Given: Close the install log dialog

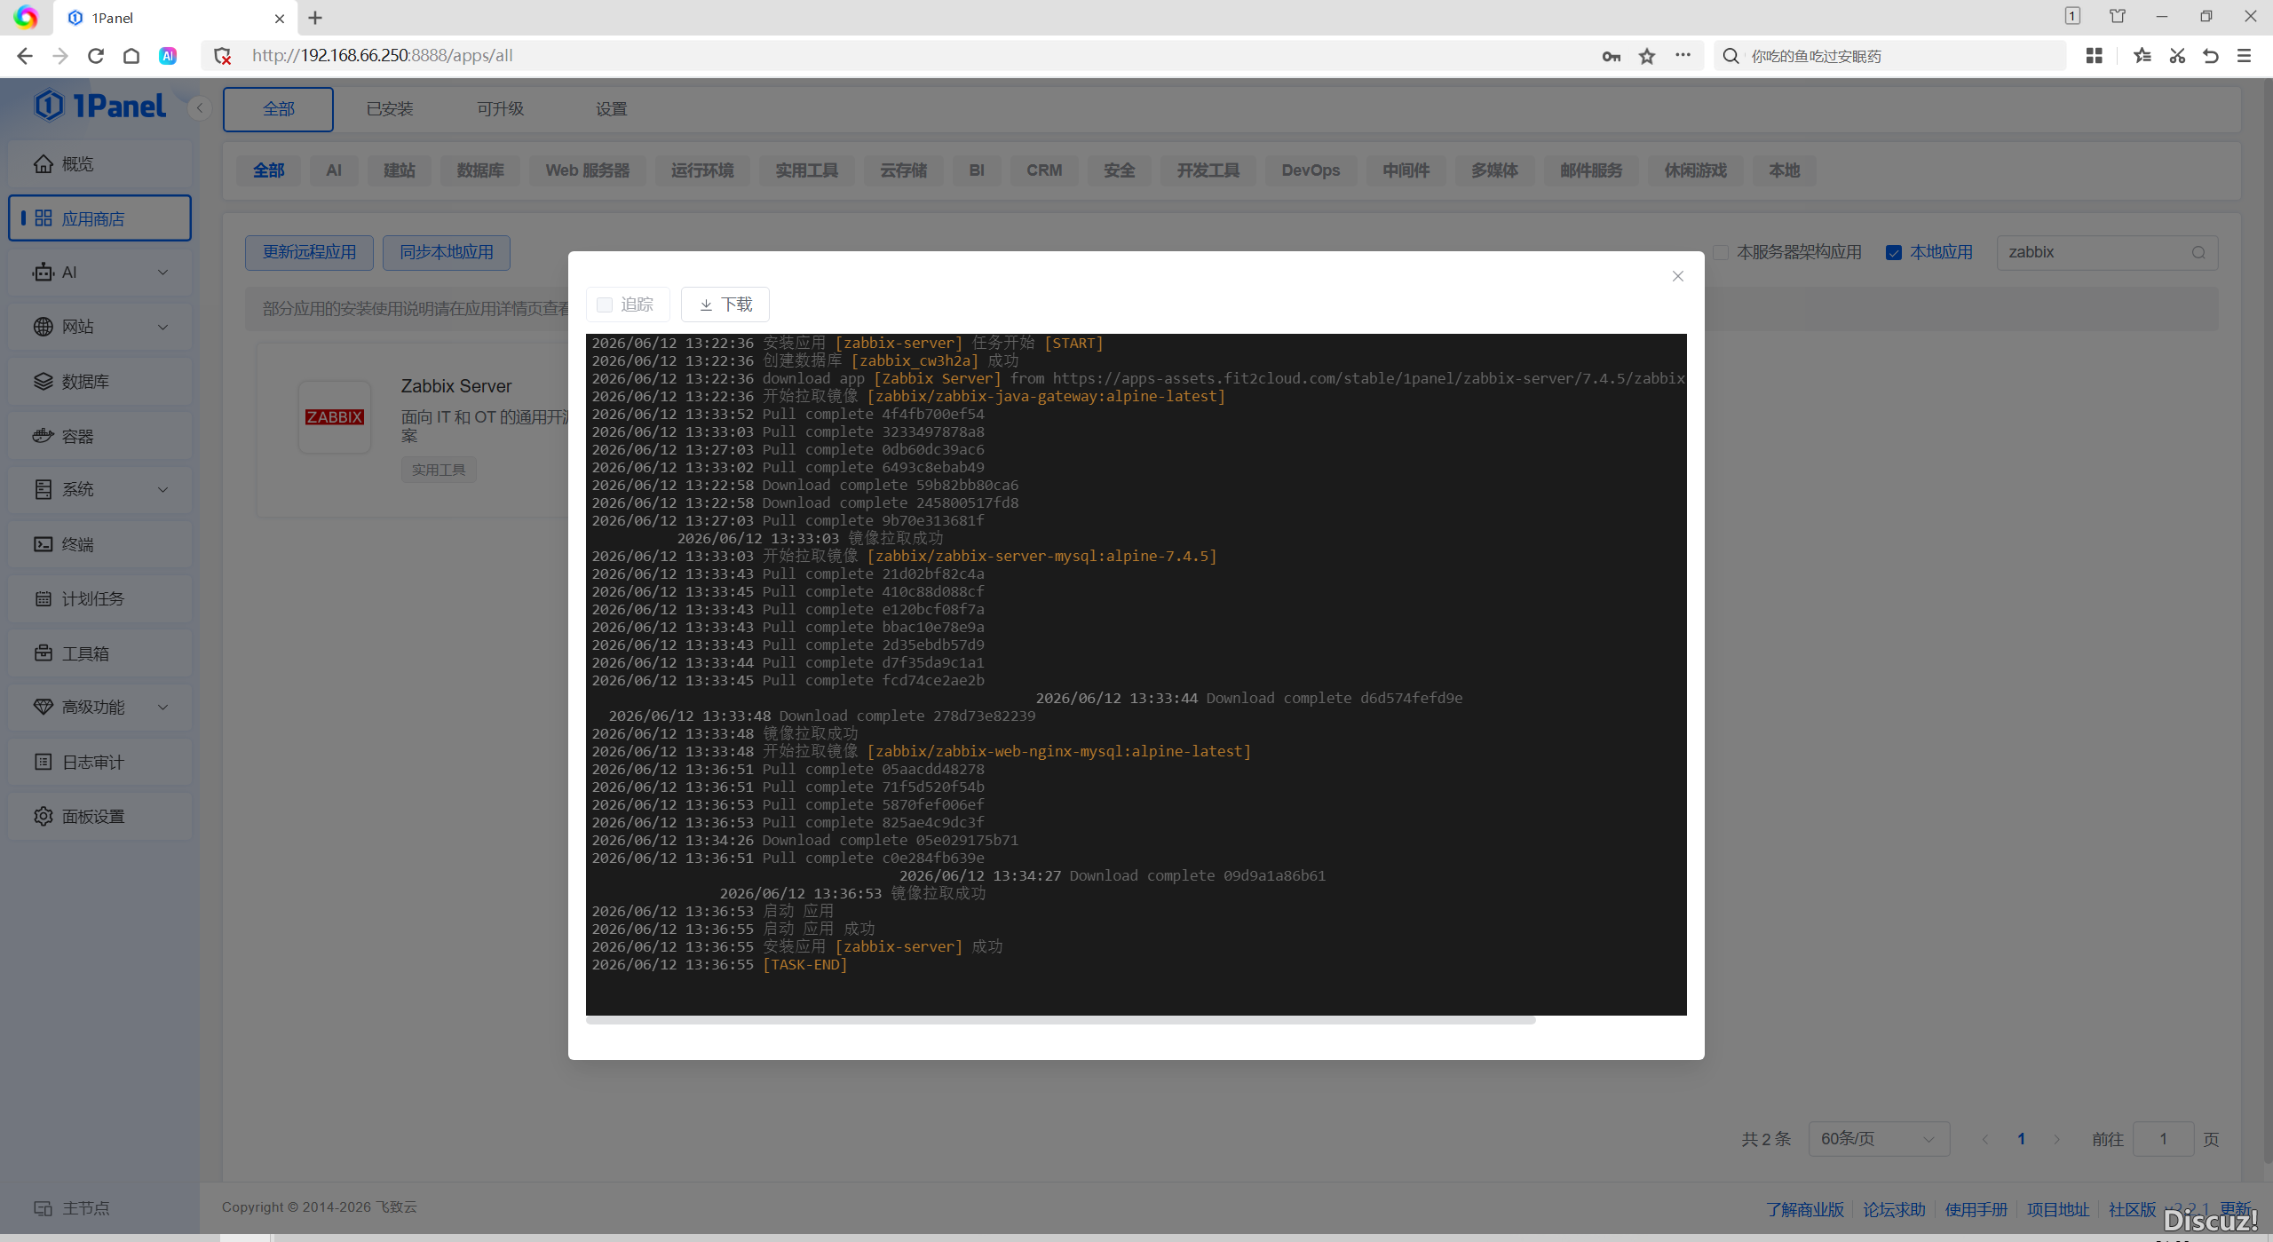Looking at the screenshot, I should pos(1678,276).
